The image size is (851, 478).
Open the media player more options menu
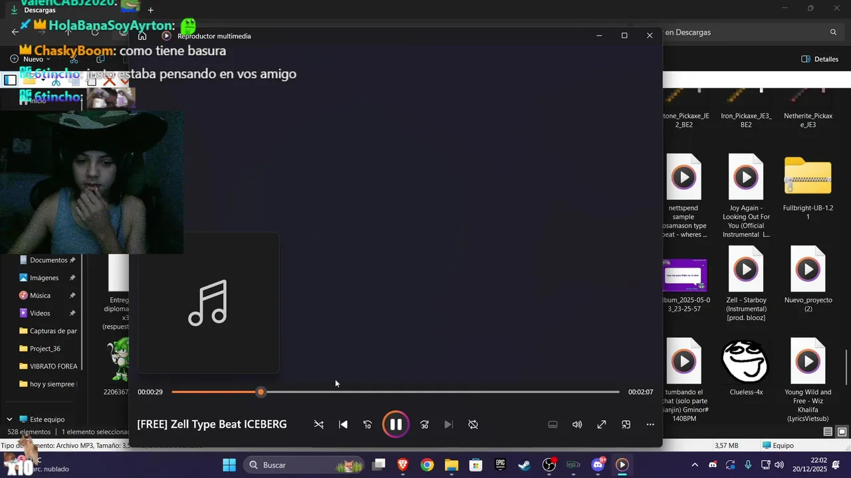(650, 424)
